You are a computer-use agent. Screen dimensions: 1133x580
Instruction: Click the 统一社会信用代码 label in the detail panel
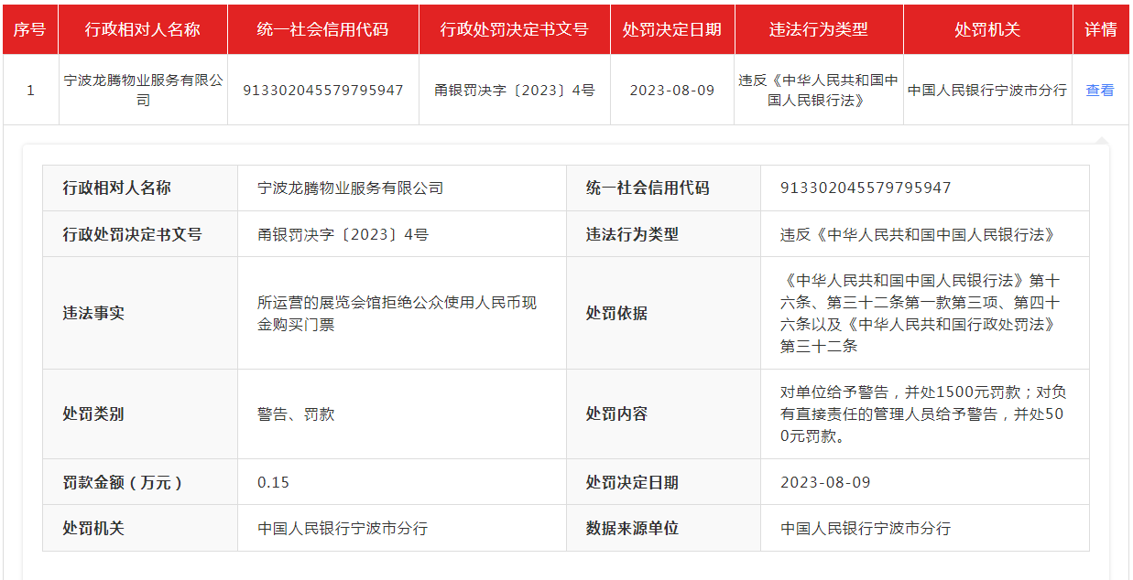click(x=648, y=188)
